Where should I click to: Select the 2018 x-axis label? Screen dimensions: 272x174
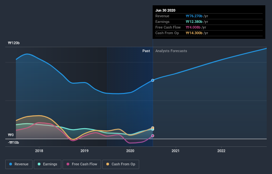point(39,151)
